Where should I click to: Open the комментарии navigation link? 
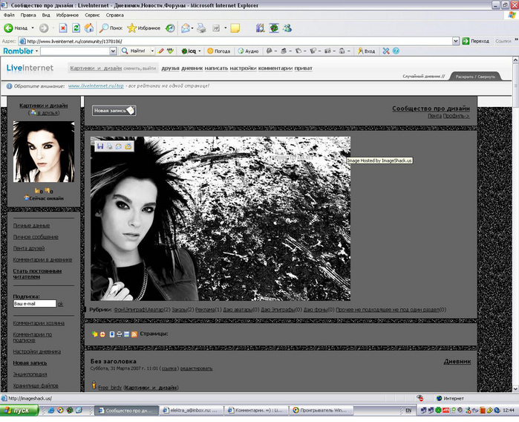click(275, 68)
